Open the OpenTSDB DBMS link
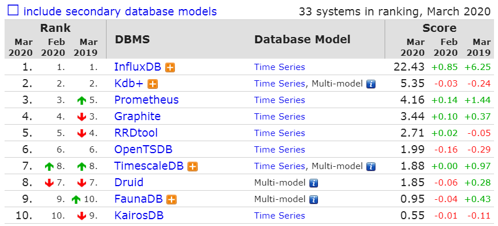This screenshot has height=226, width=498. [143, 150]
